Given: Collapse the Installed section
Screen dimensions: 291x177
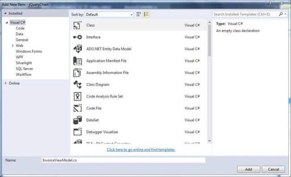Looking at the screenshot, I should (5, 13).
